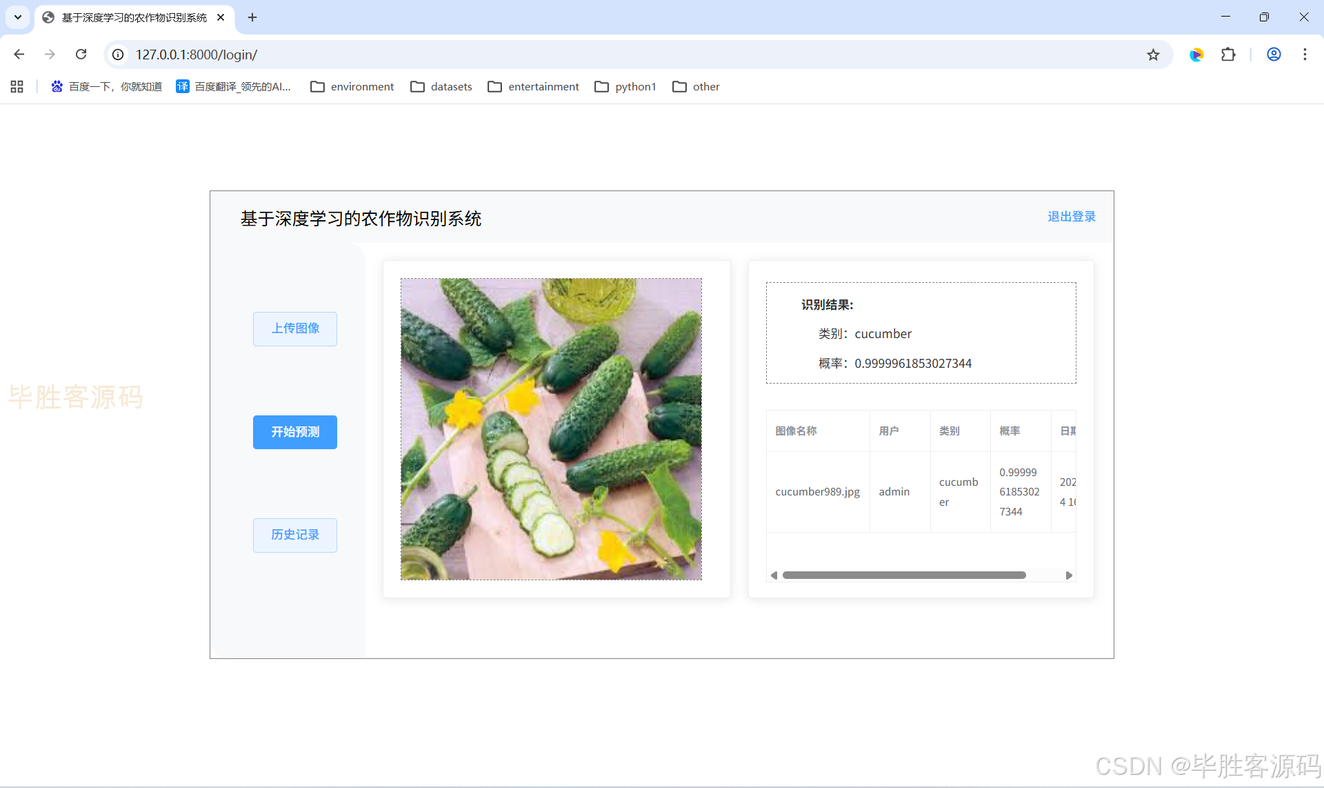Click the 退出登录 logout link
Image resolution: width=1324 pixels, height=788 pixels.
click(x=1071, y=217)
